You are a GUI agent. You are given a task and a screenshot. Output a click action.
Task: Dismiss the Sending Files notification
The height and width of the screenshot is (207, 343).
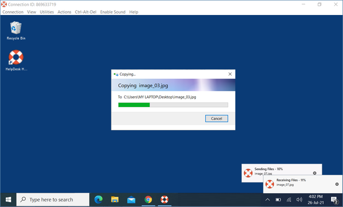(315, 173)
